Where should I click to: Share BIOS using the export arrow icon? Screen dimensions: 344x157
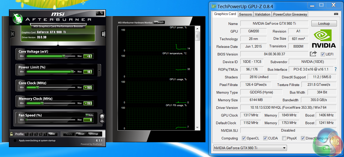(313, 54)
